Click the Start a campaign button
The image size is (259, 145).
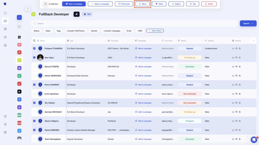click(74, 4)
